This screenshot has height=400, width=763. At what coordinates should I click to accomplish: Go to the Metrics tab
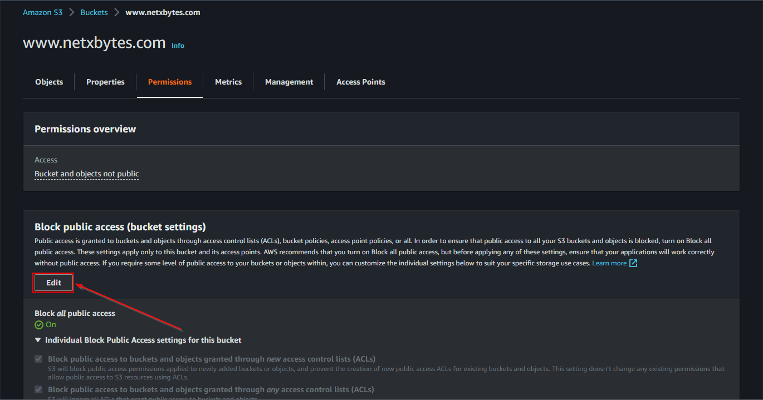click(x=228, y=82)
